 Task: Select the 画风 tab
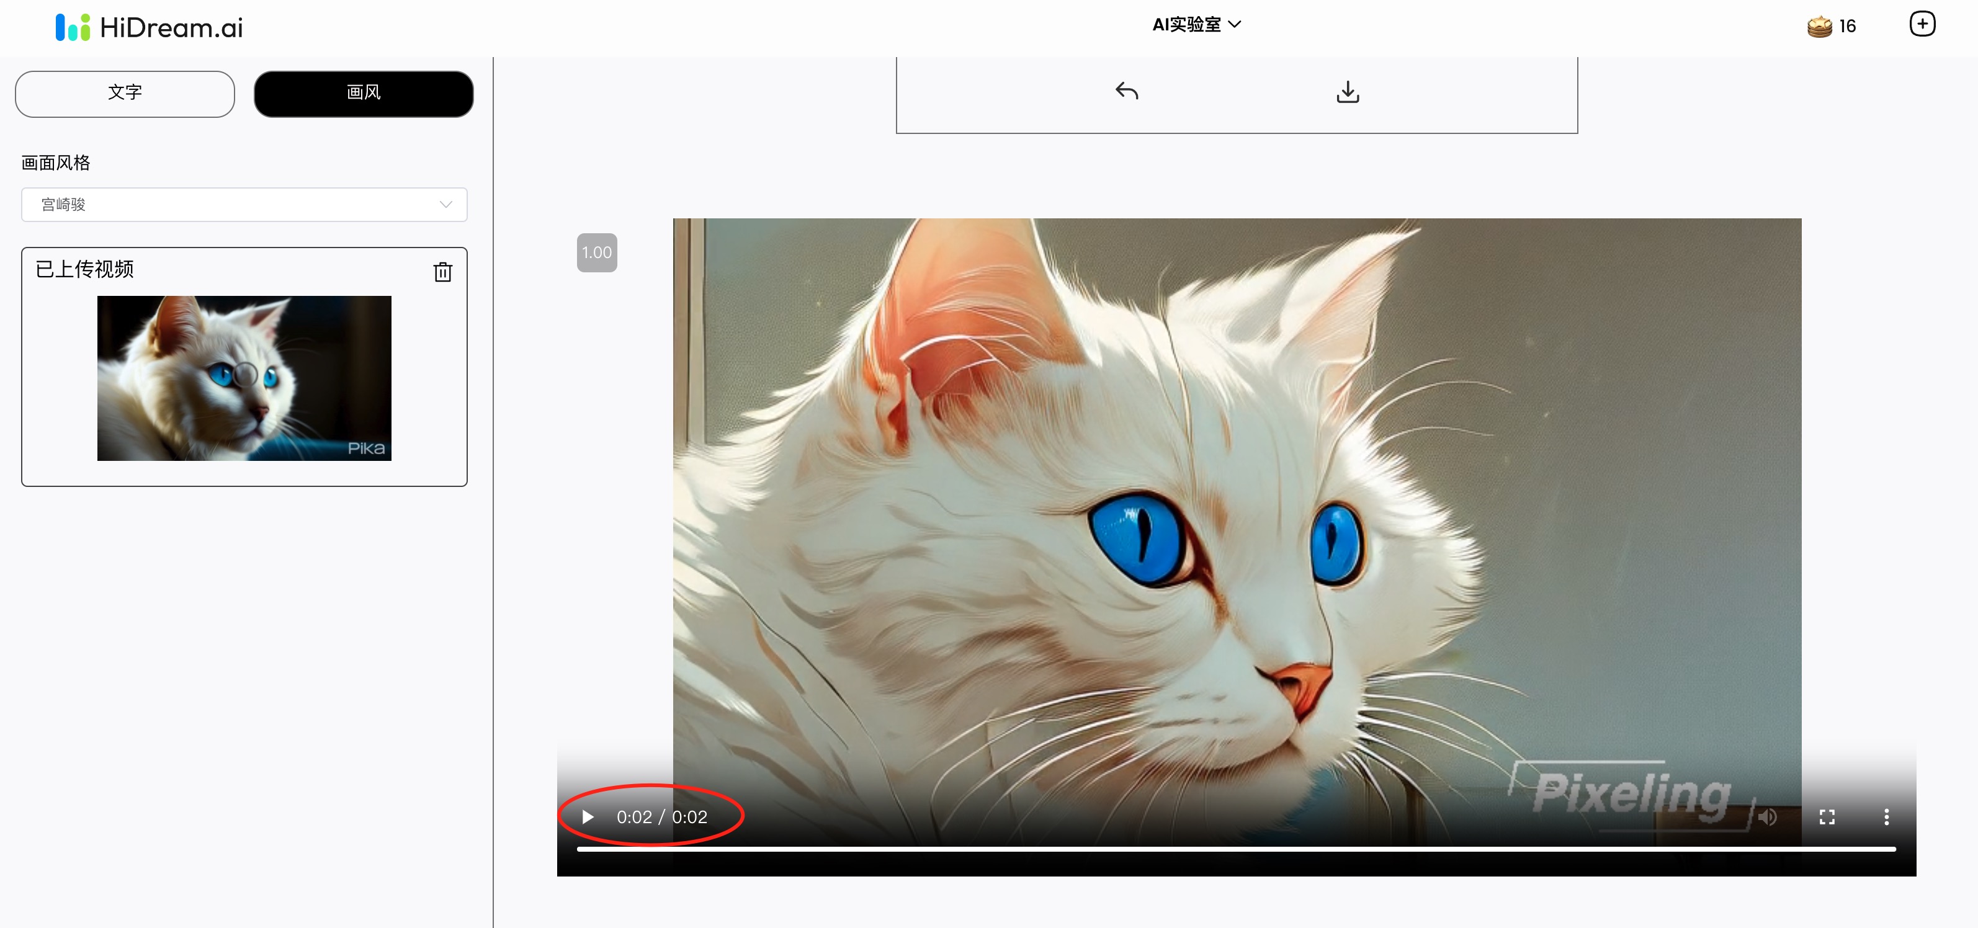coord(363,94)
